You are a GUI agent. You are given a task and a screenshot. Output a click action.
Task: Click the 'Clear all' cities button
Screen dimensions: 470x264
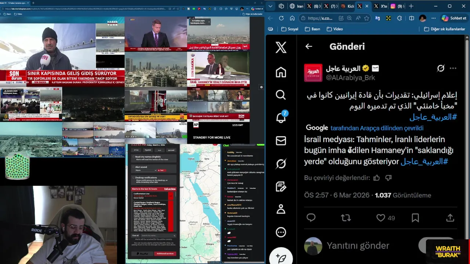pyautogui.click(x=135, y=235)
